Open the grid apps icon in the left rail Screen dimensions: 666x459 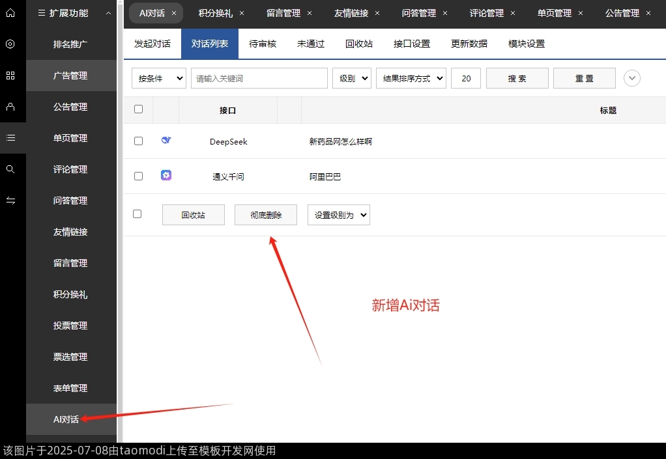(x=10, y=76)
